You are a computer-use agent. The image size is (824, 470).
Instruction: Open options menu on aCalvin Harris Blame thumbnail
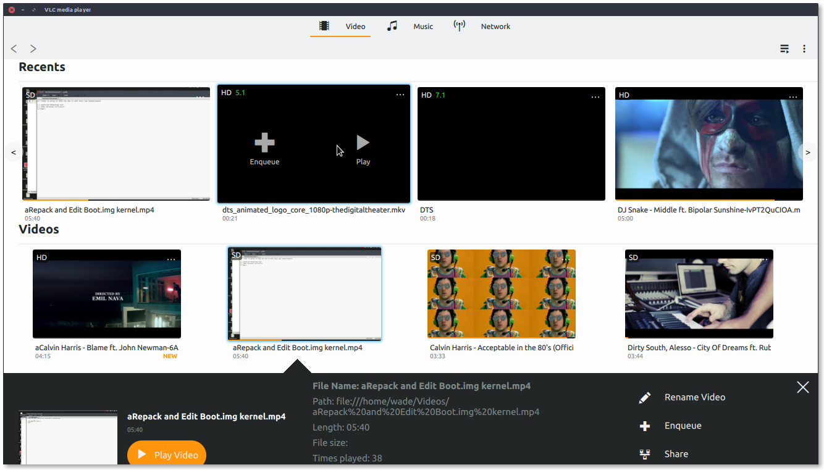click(x=171, y=259)
